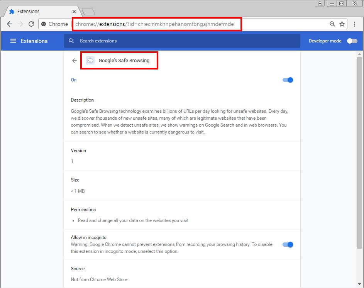Click the Version heading
364x288 pixels.
point(78,151)
